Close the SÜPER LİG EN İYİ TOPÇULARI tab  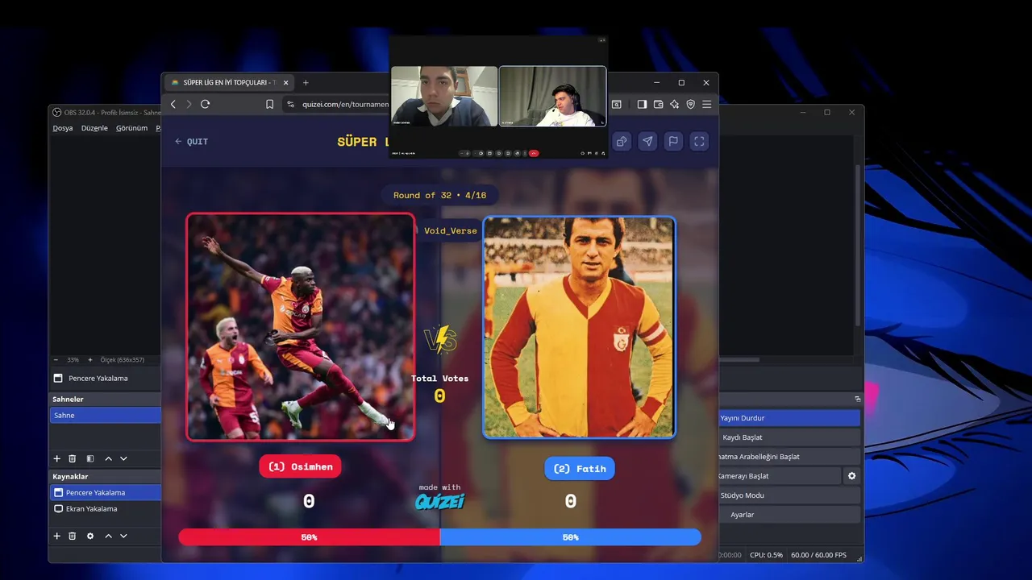point(285,82)
